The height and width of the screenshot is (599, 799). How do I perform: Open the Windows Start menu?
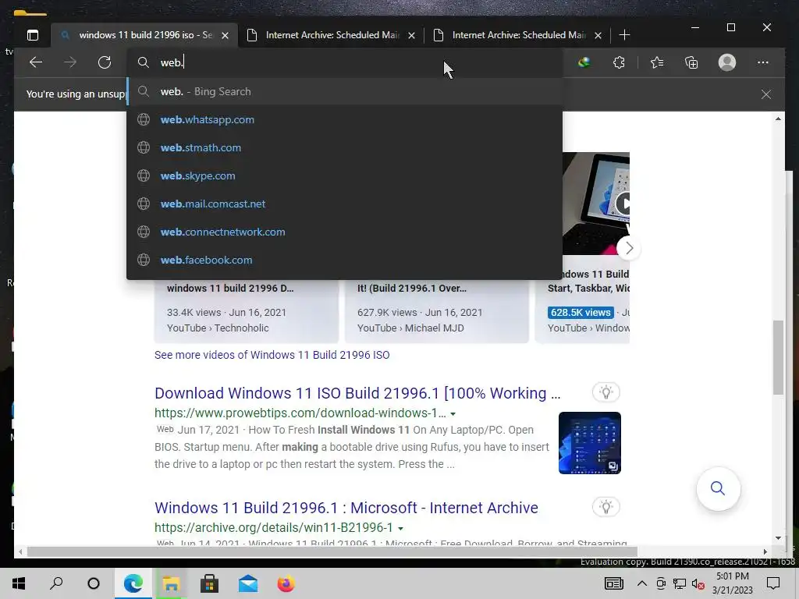click(x=19, y=583)
